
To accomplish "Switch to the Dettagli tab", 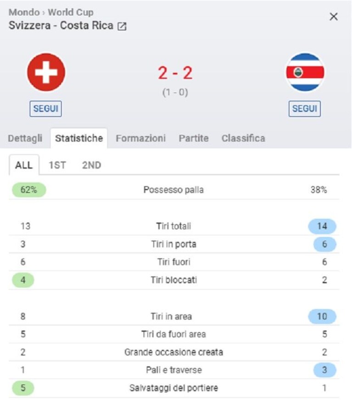I will coord(25,138).
